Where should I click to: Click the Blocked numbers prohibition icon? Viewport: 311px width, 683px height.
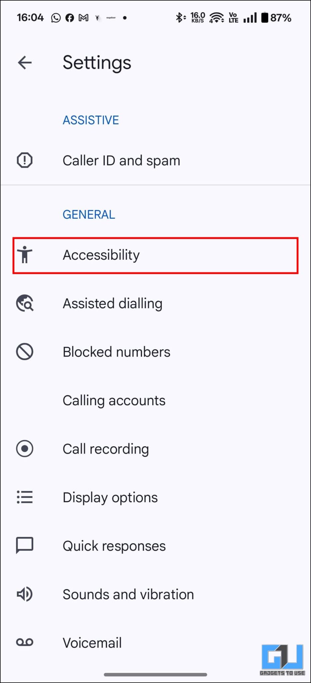[x=24, y=351]
